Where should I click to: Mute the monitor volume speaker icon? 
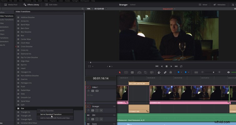point(228,72)
